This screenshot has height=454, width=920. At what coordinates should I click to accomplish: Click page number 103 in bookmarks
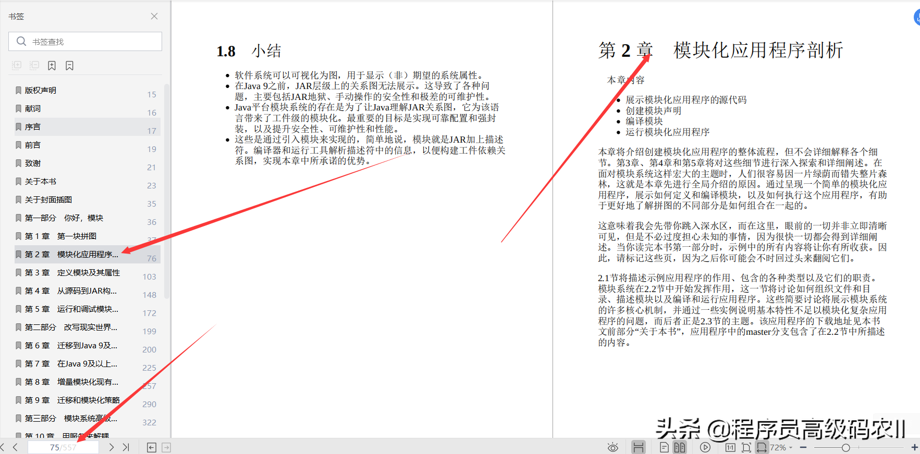click(150, 277)
